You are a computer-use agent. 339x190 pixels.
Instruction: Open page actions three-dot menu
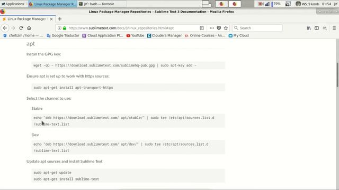(212, 28)
